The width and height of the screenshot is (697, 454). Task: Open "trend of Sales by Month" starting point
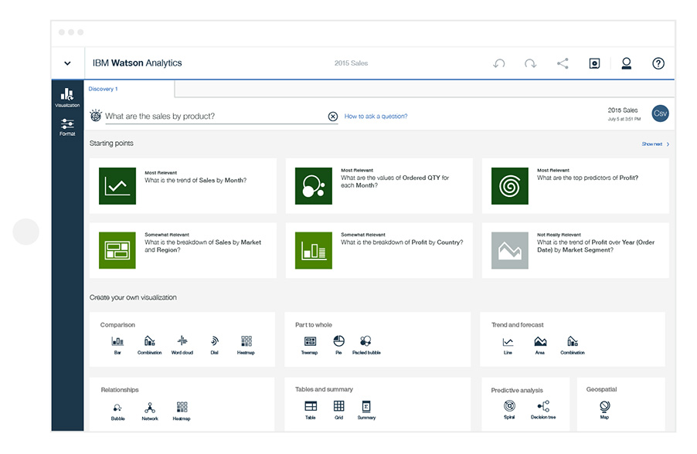[182, 185]
